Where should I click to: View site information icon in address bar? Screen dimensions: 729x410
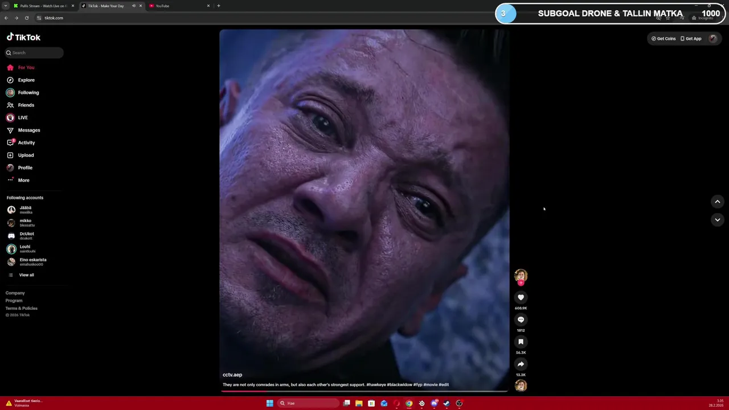click(x=39, y=18)
